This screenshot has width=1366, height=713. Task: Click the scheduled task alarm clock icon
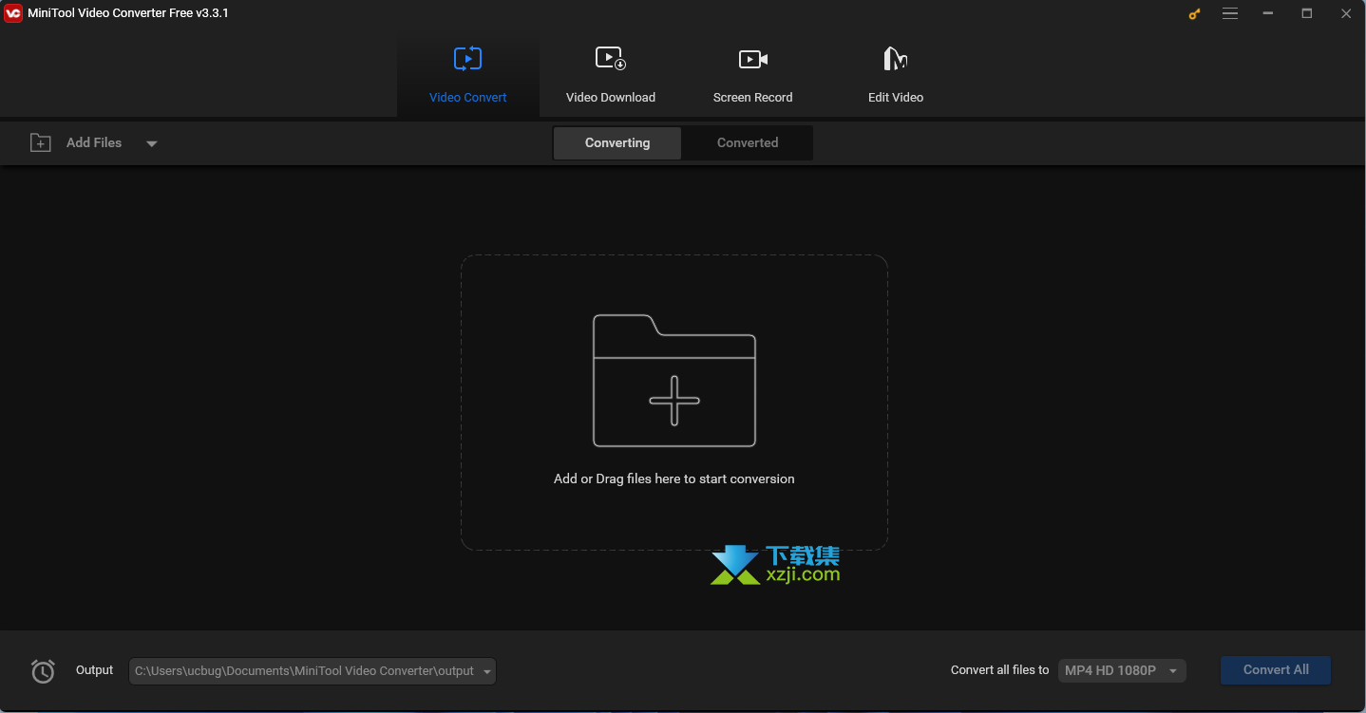click(x=43, y=671)
